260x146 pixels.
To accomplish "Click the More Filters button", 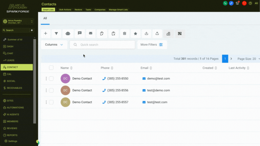I will 152,45.
